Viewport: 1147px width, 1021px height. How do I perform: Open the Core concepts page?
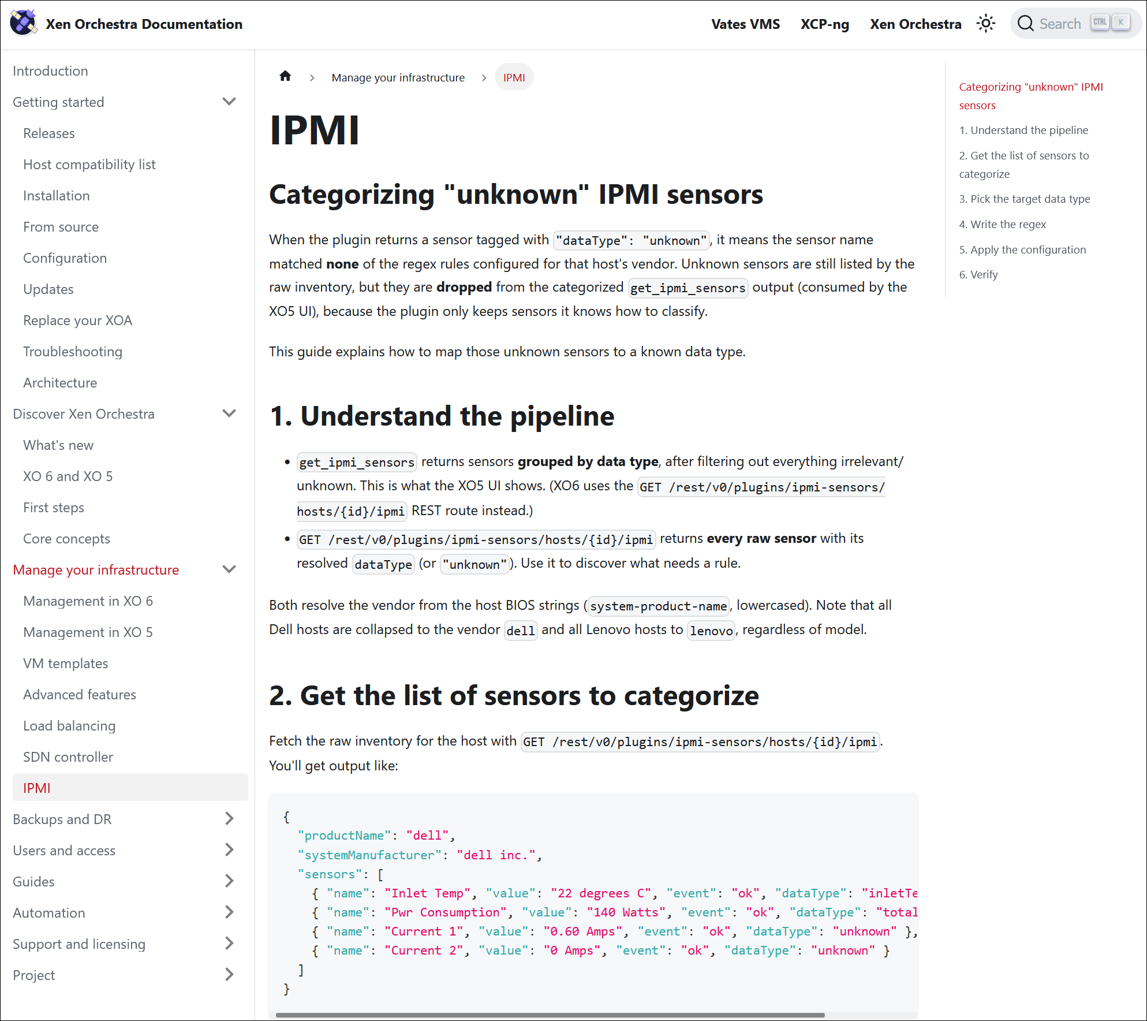66,539
